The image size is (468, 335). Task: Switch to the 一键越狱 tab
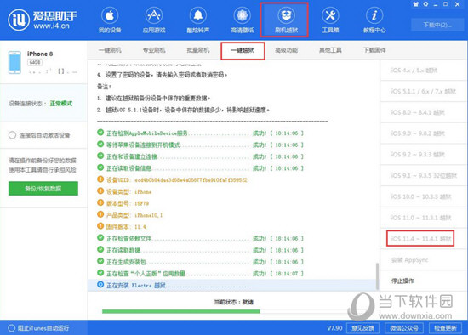pos(243,50)
